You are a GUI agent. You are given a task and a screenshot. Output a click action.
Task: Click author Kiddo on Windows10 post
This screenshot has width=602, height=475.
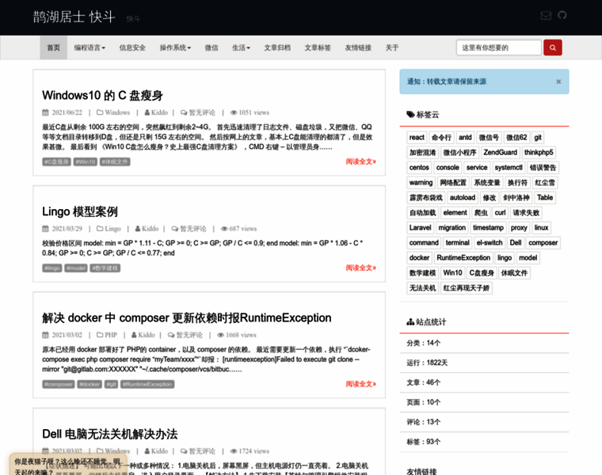coord(159,112)
